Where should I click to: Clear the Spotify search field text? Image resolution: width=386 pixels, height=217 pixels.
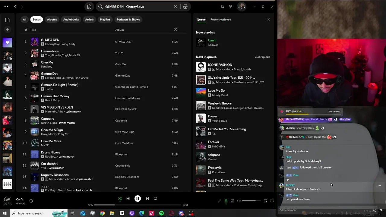tap(176, 7)
